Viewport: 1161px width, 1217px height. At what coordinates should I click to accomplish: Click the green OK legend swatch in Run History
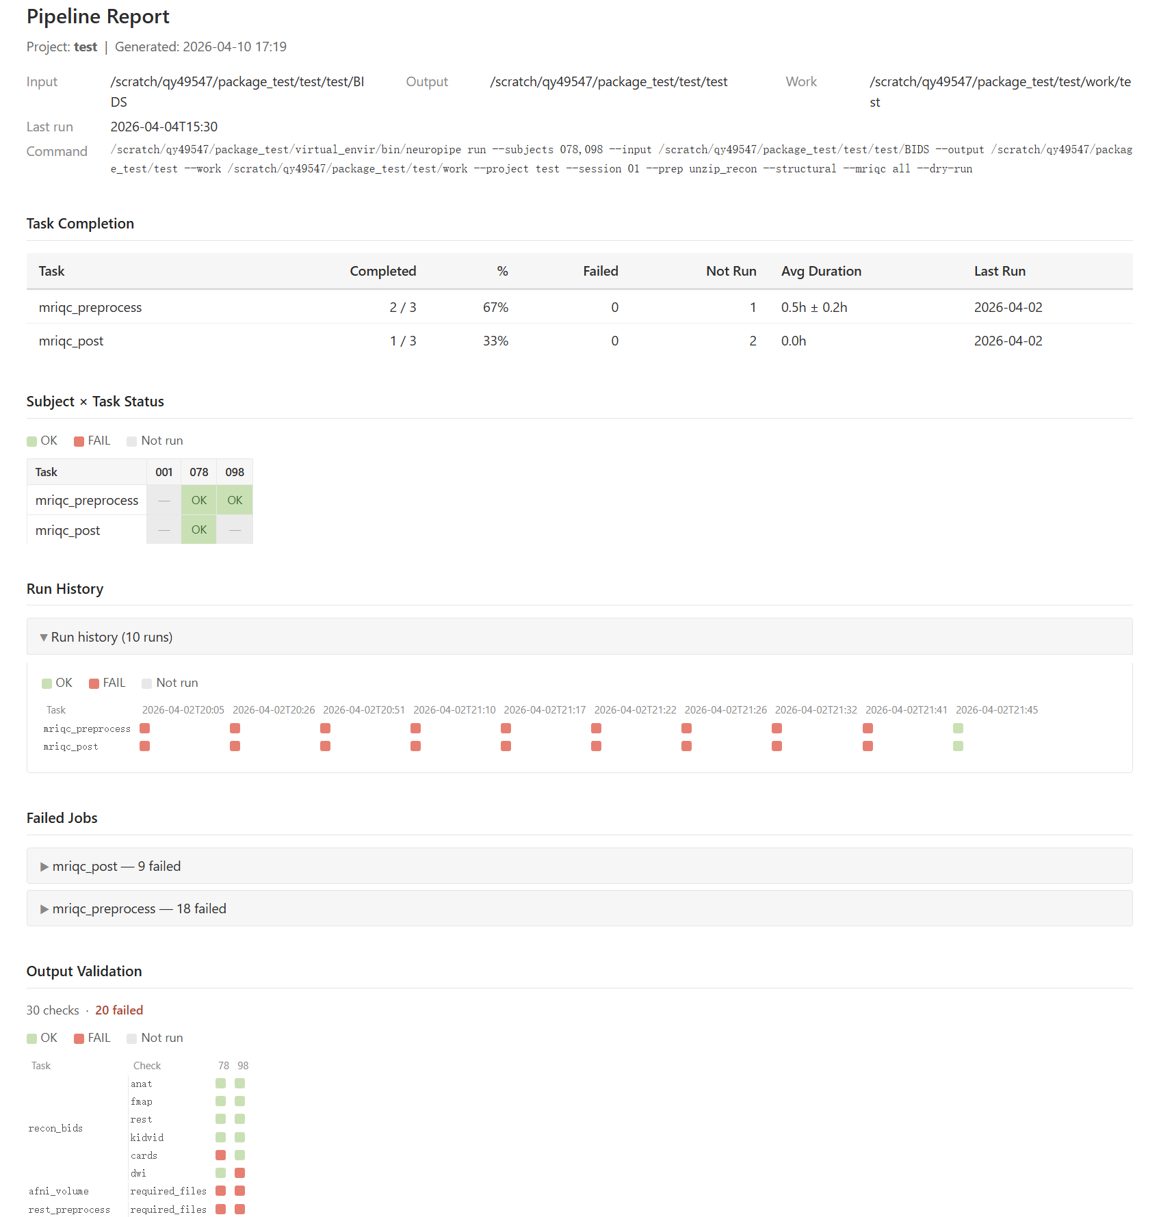tap(47, 683)
